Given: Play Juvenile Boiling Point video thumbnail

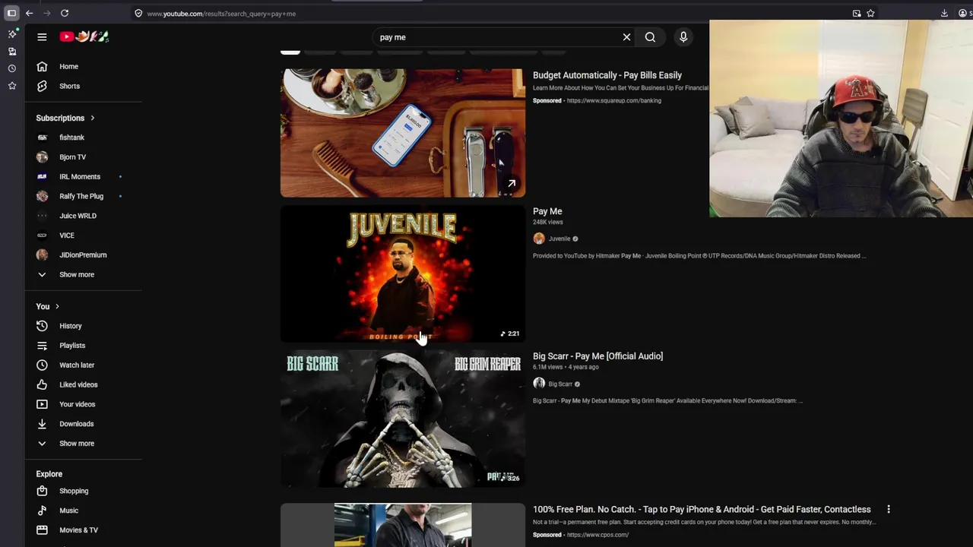Looking at the screenshot, I should tap(402, 274).
